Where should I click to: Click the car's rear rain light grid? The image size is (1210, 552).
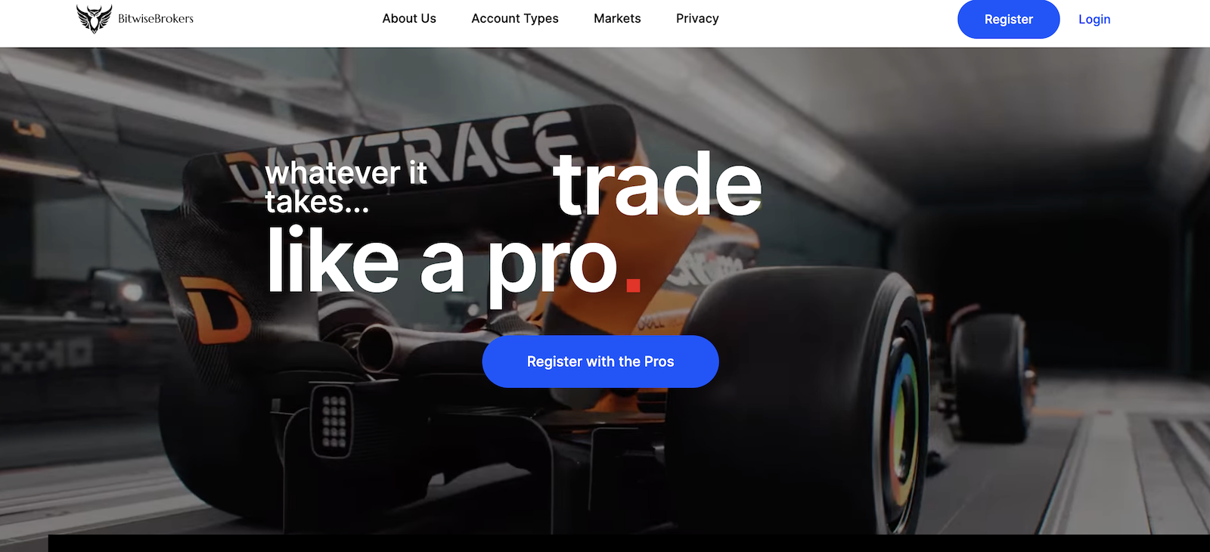click(x=334, y=420)
